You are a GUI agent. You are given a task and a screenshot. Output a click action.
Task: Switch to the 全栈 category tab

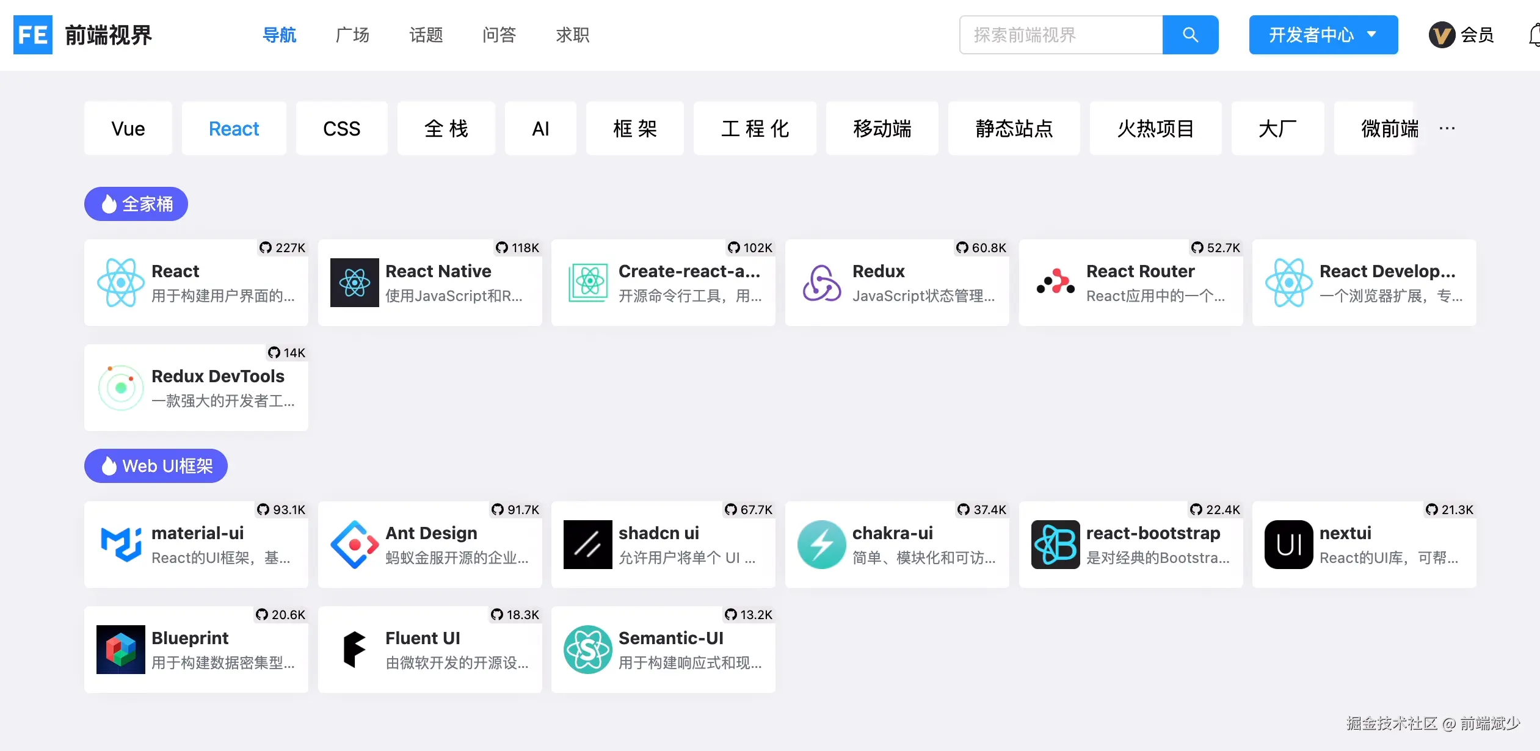[x=446, y=128]
